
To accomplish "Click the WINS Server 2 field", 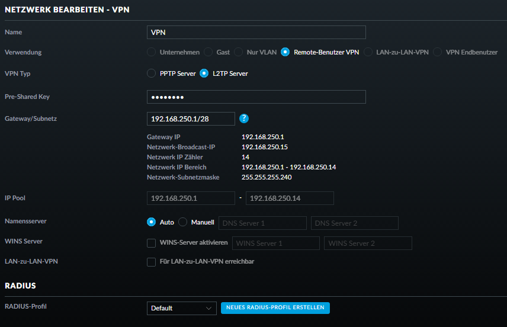I will [x=367, y=243].
